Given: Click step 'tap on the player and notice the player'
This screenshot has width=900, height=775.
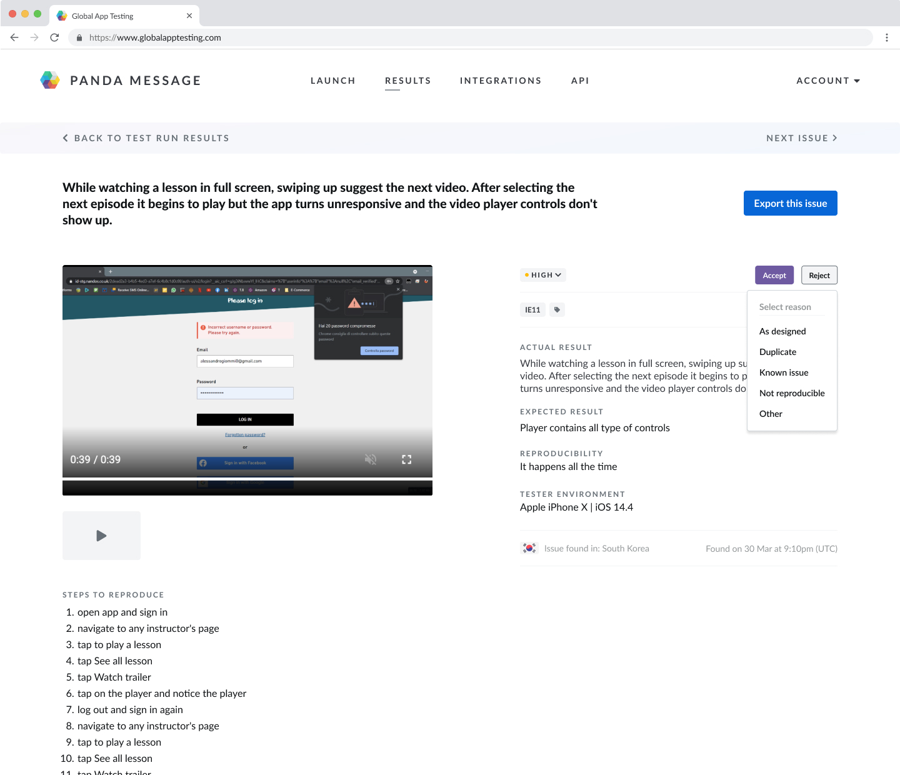Looking at the screenshot, I should [x=162, y=693].
